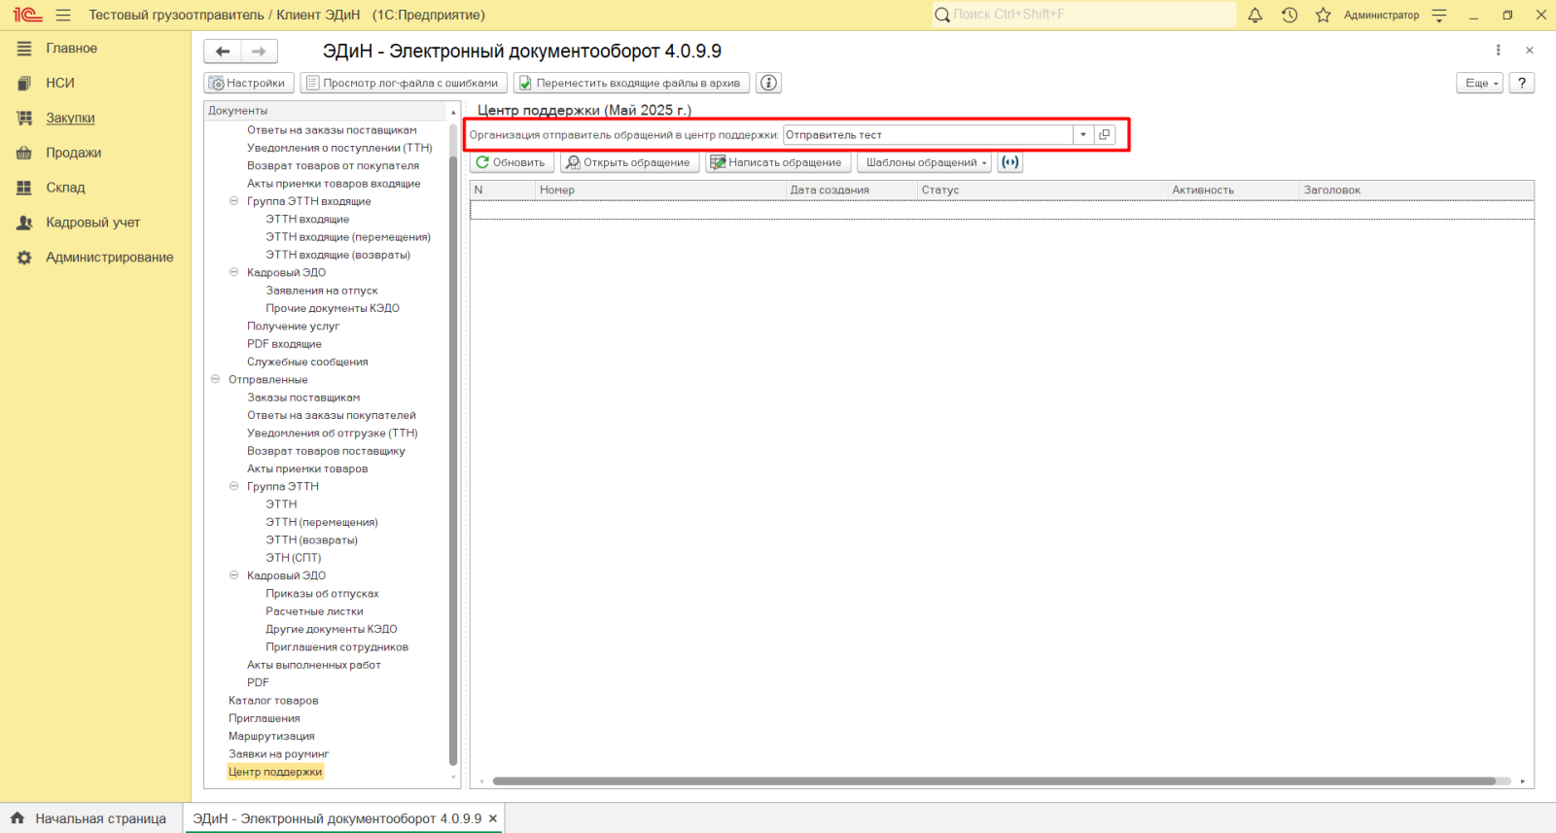Viewport: 1556px width, 833px height.
Task: Expand the Шаблоны обращений dropdown
Action: point(924,162)
